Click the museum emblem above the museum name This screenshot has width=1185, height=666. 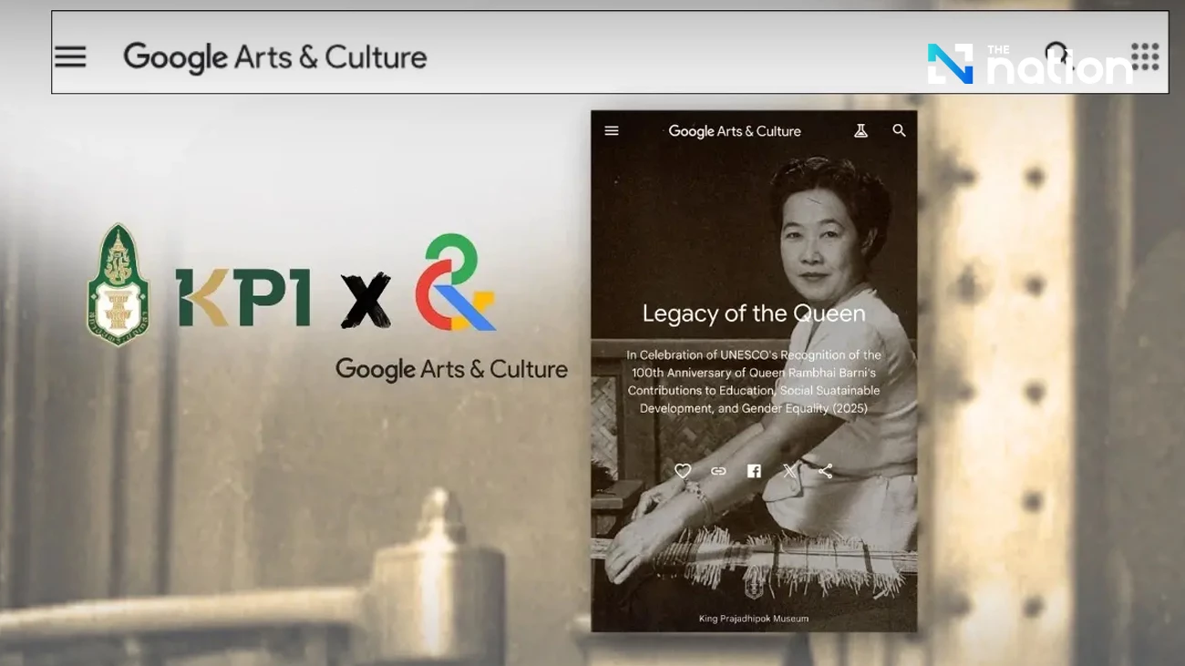pos(753,589)
